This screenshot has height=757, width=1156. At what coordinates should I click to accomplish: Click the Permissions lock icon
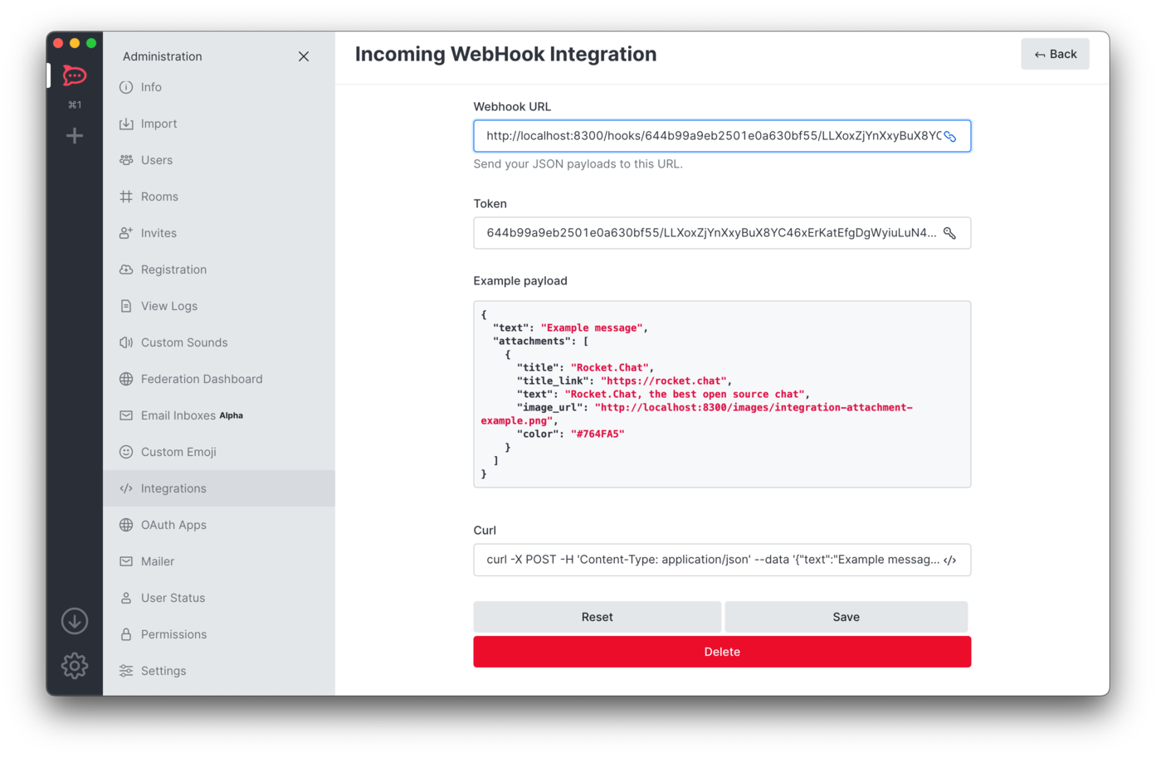point(126,634)
